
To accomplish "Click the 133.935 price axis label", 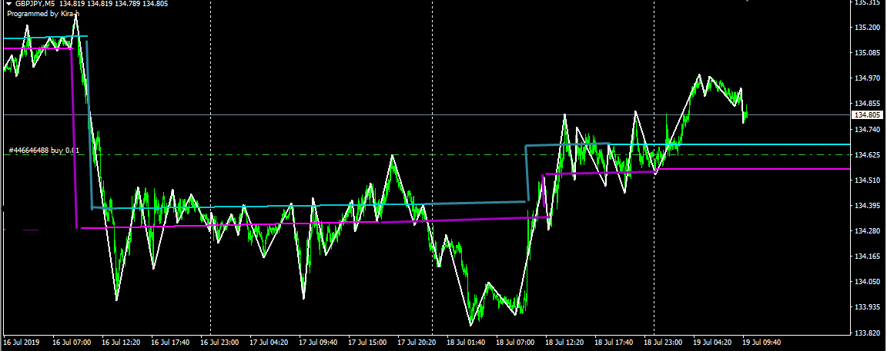I will point(868,307).
